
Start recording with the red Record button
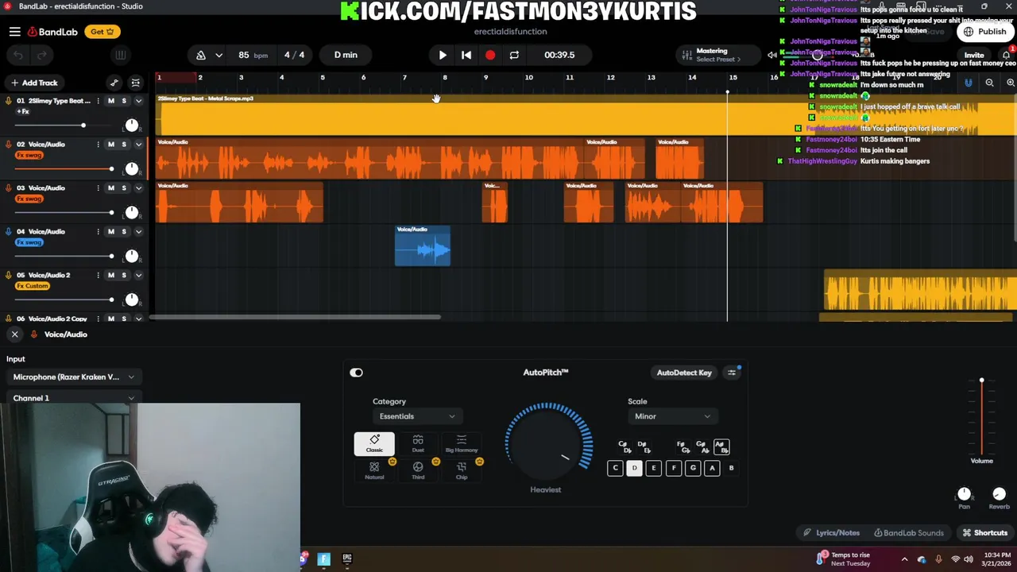[x=490, y=55]
